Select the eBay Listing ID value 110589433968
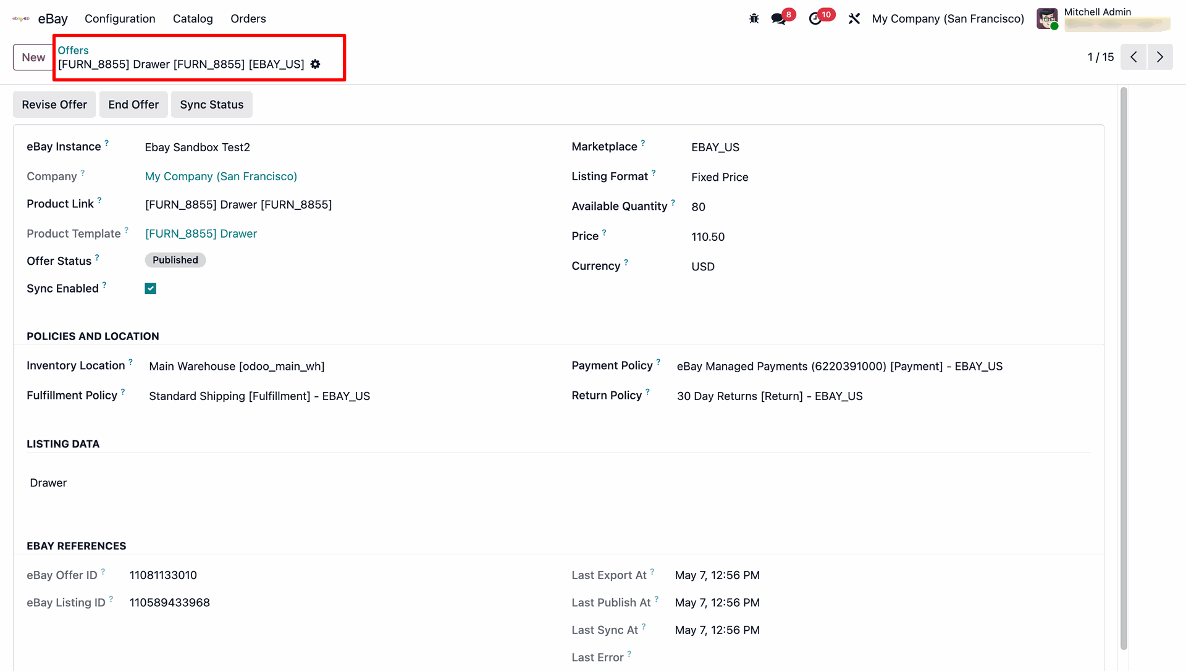The height and width of the screenshot is (671, 1186). (x=169, y=602)
